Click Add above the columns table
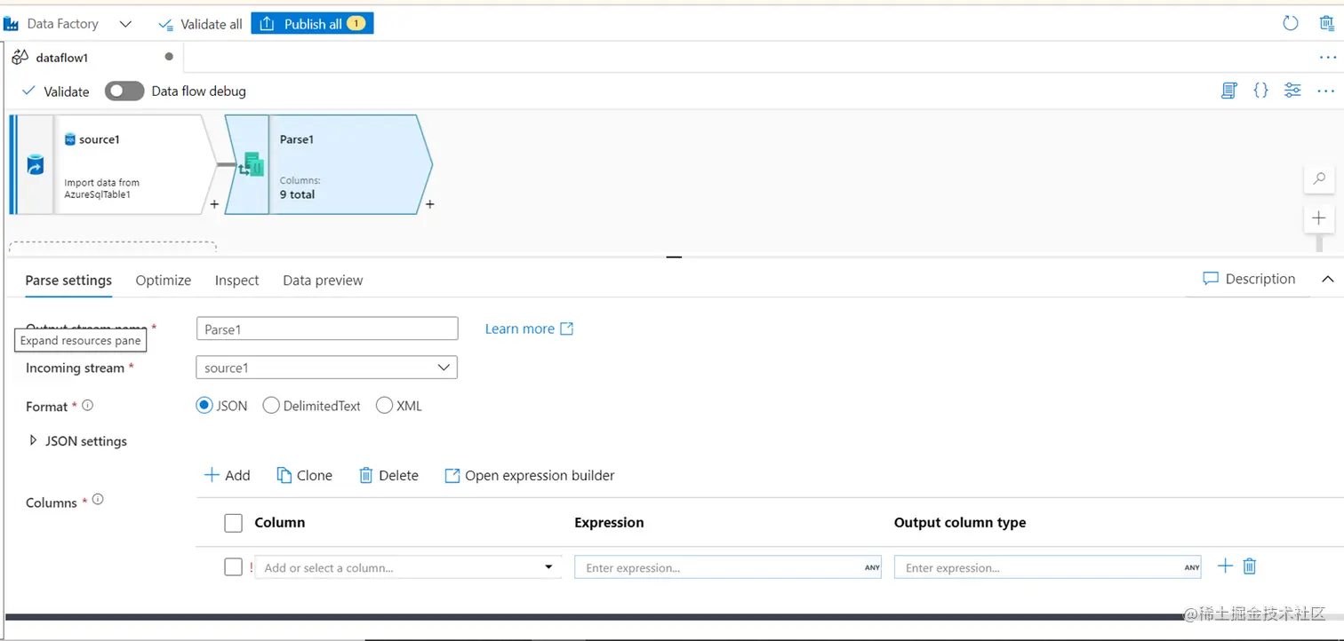1344x641 pixels. [x=227, y=476]
